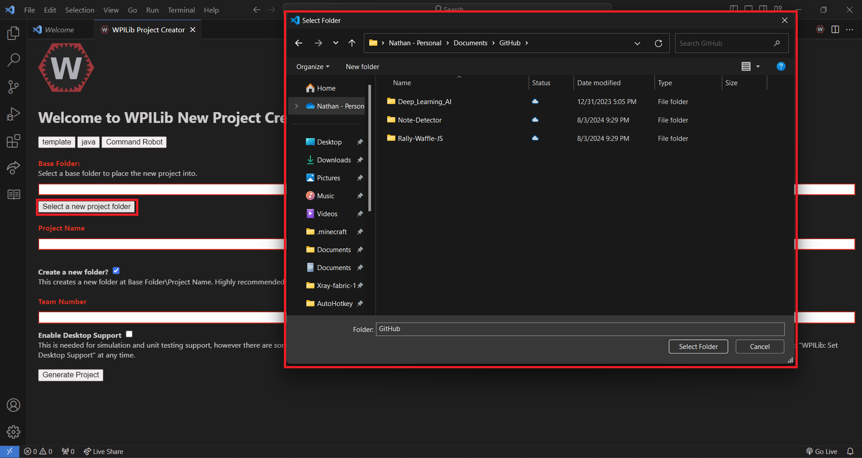
Task: Open the Help menu
Action: 211,10
